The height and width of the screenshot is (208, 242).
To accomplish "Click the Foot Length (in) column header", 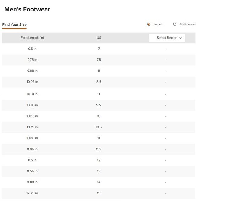I will [32, 38].
